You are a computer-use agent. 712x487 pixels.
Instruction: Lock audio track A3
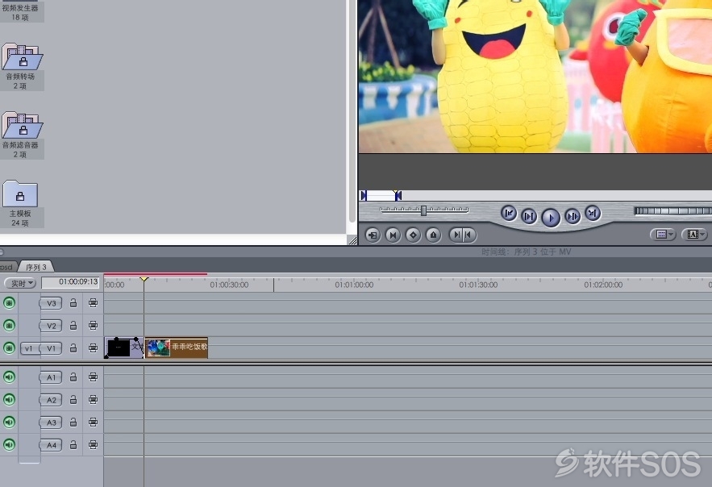[73, 422]
